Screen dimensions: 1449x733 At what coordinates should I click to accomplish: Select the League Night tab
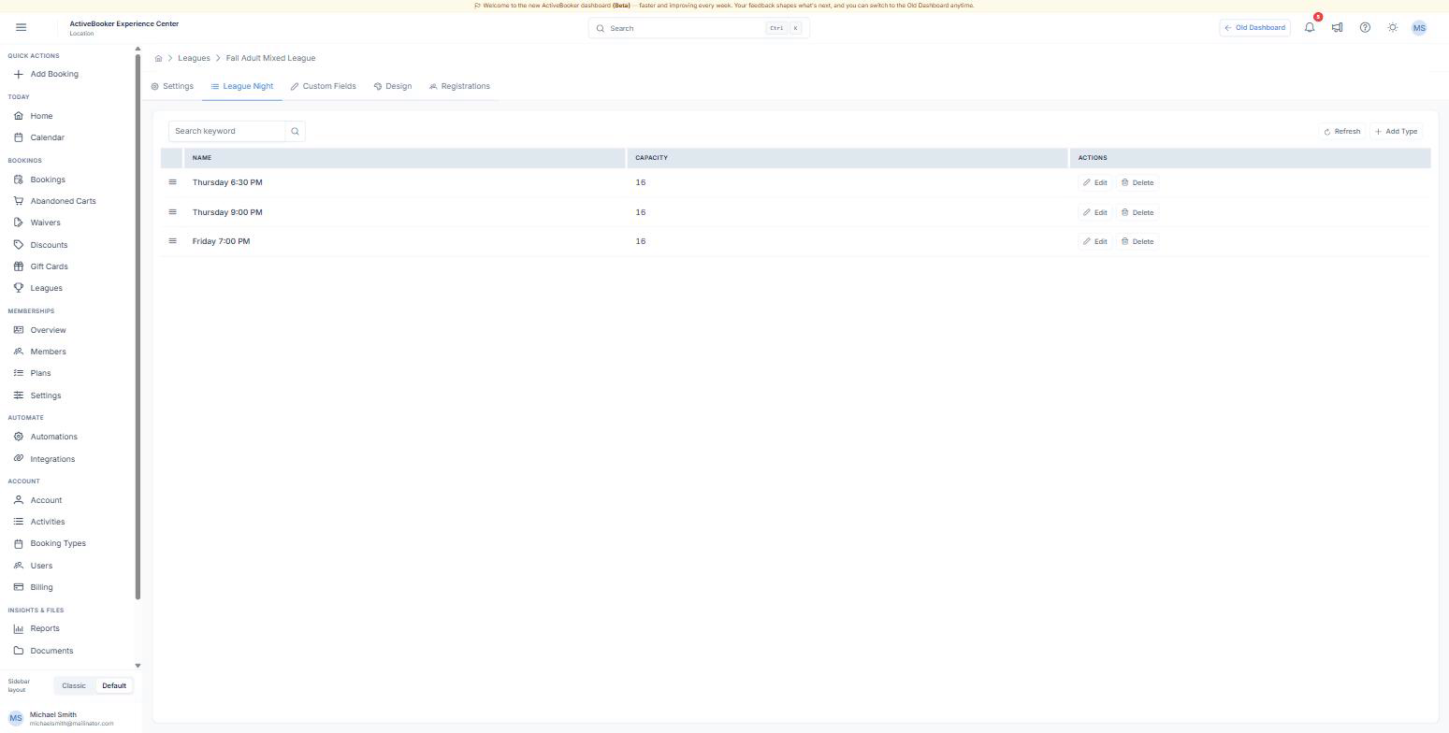pos(242,86)
